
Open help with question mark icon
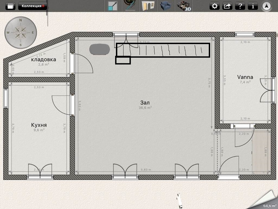[x=240, y=6]
